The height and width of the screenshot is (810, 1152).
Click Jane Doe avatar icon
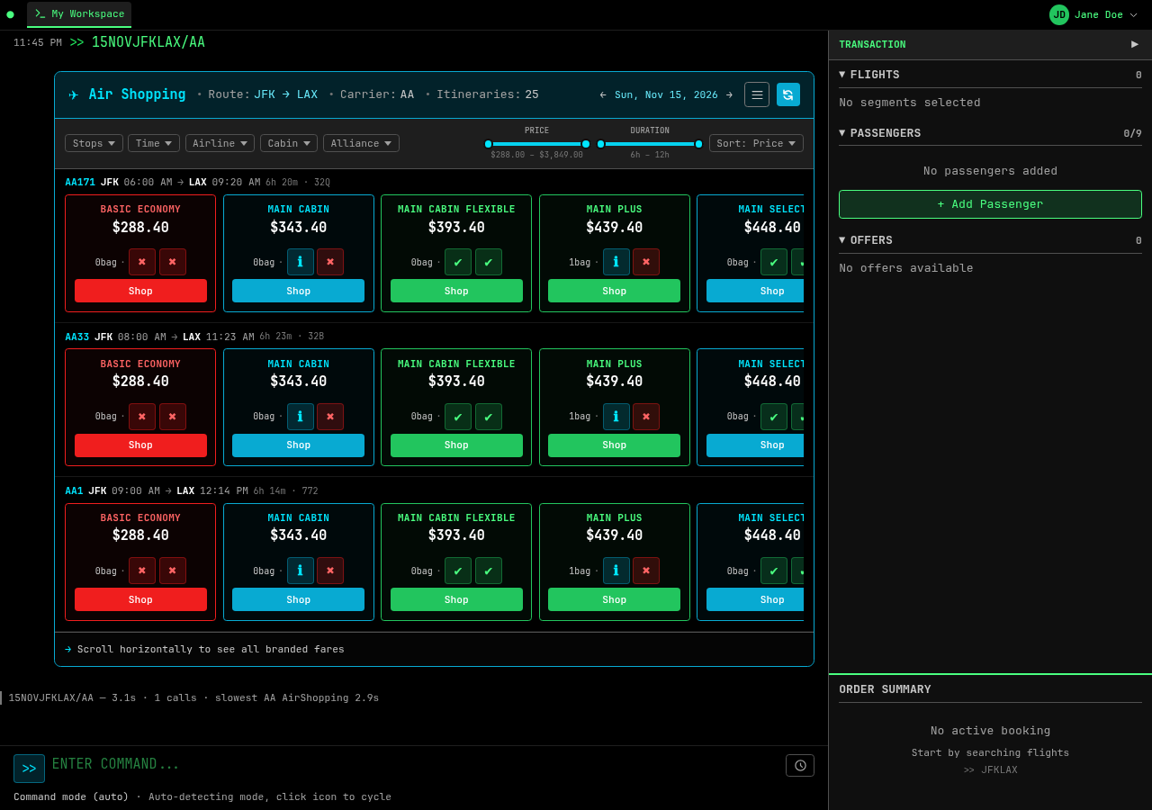tap(1059, 14)
